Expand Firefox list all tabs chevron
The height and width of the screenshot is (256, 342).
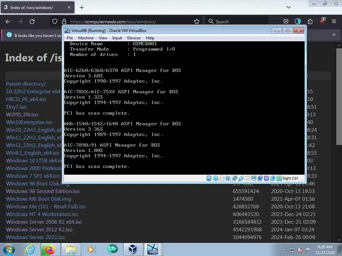tap(288, 7)
